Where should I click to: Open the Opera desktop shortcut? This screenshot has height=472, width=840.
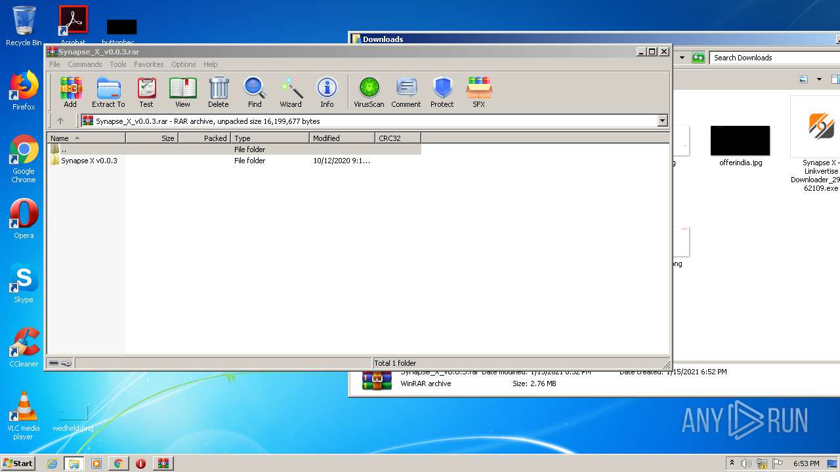pos(24,219)
